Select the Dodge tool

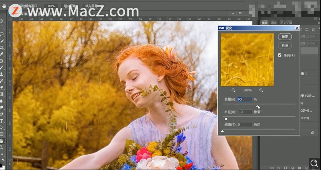click(x=2, y=107)
